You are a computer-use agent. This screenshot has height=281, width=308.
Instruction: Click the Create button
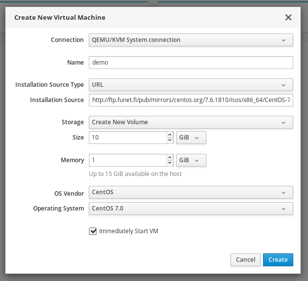tap(278, 259)
